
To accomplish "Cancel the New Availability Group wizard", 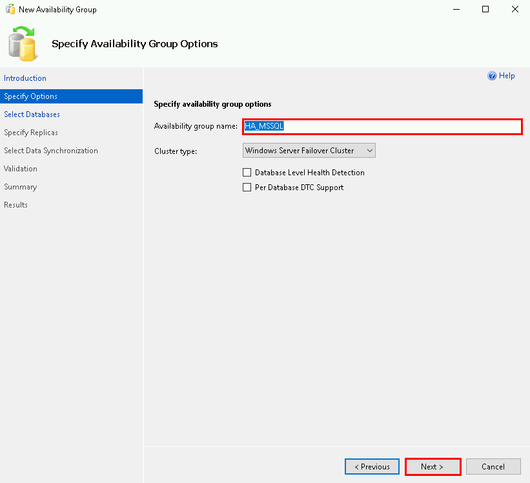I will [x=493, y=467].
